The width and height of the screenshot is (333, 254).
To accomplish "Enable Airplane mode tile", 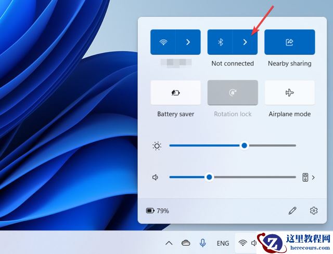I will point(290,92).
